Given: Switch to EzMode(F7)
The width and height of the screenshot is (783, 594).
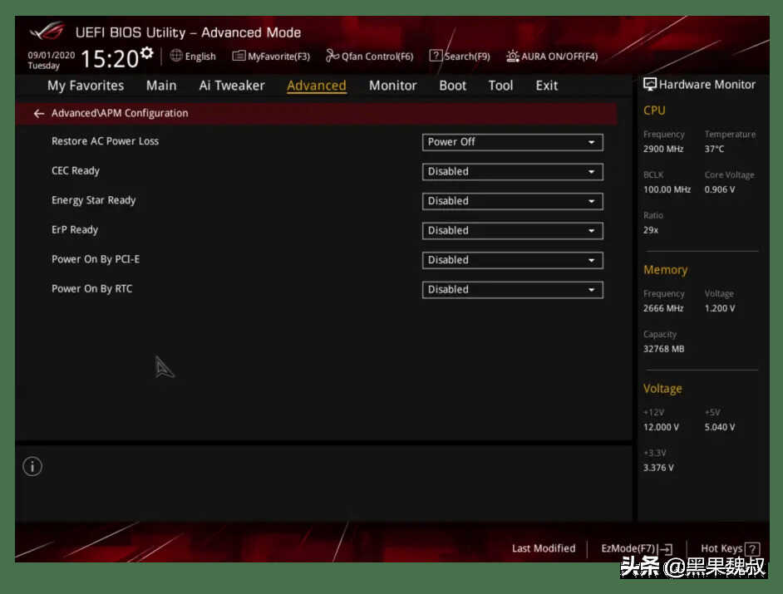Looking at the screenshot, I should [x=628, y=548].
